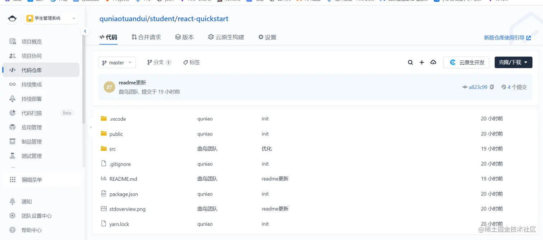This screenshot has width=543, height=240.
Task: Open the 持续集成 infinity icon
Action: coord(13,84)
